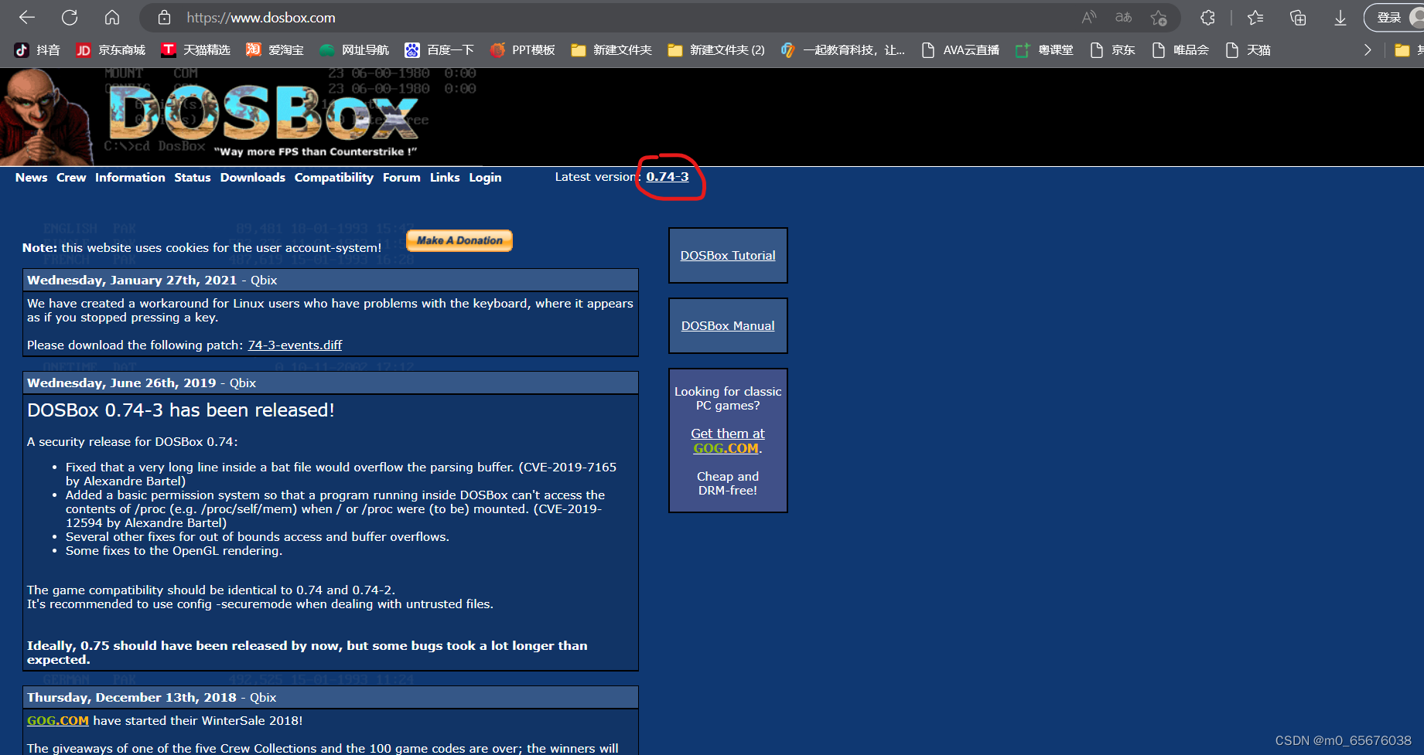
Task: Add page to favorites star icon
Action: (1158, 17)
